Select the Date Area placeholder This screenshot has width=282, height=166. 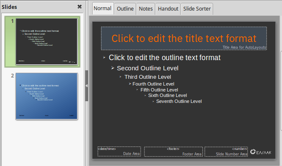(x=119, y=152)
